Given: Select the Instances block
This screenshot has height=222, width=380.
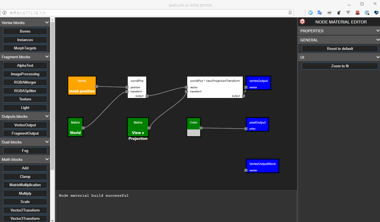Looking at the screenshot, I should tap(25, 40).
